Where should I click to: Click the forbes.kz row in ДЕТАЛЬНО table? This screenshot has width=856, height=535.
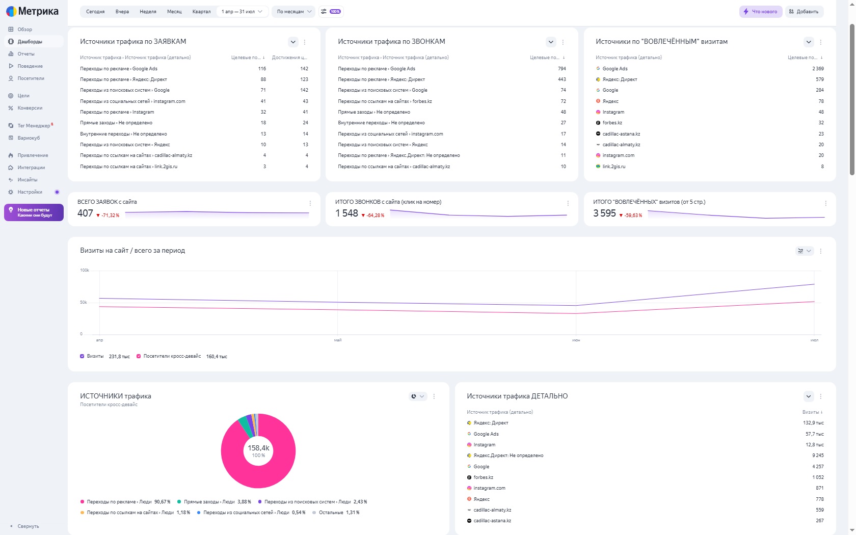[645, 477]
